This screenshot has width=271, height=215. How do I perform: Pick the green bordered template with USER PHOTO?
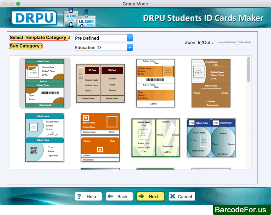pos(156,138)
